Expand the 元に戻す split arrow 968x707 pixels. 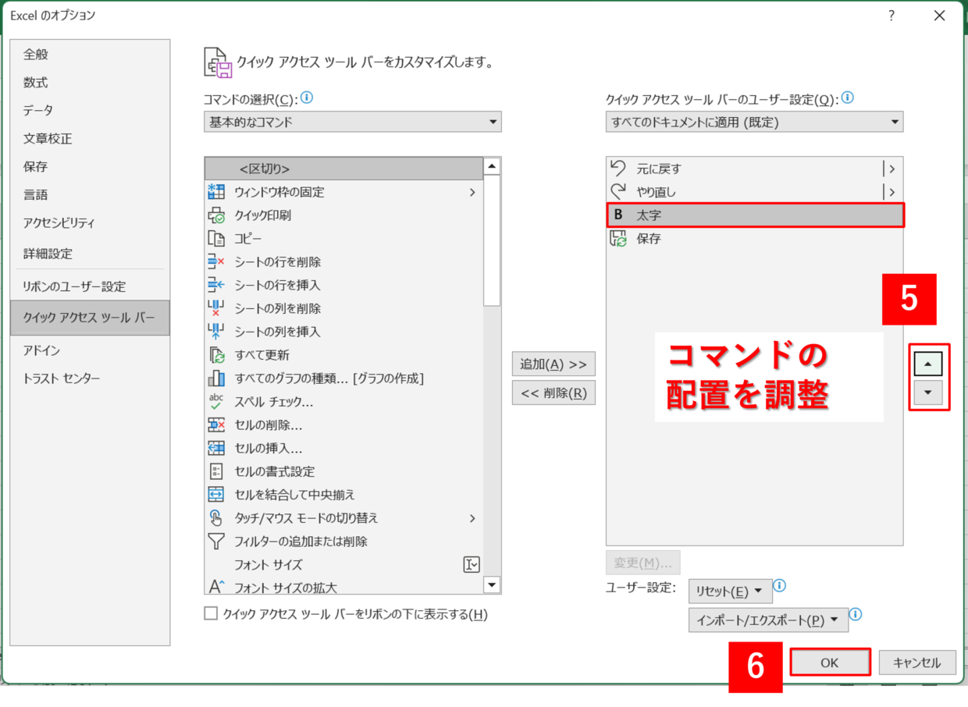891,169
